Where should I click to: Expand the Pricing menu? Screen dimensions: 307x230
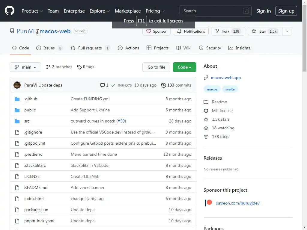coord(155,11)
